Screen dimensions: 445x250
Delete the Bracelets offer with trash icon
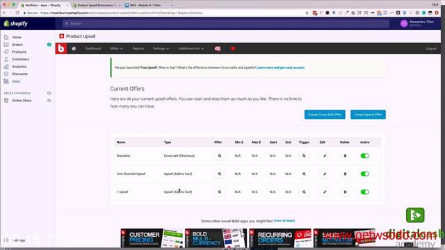click(x=345, y=156)
